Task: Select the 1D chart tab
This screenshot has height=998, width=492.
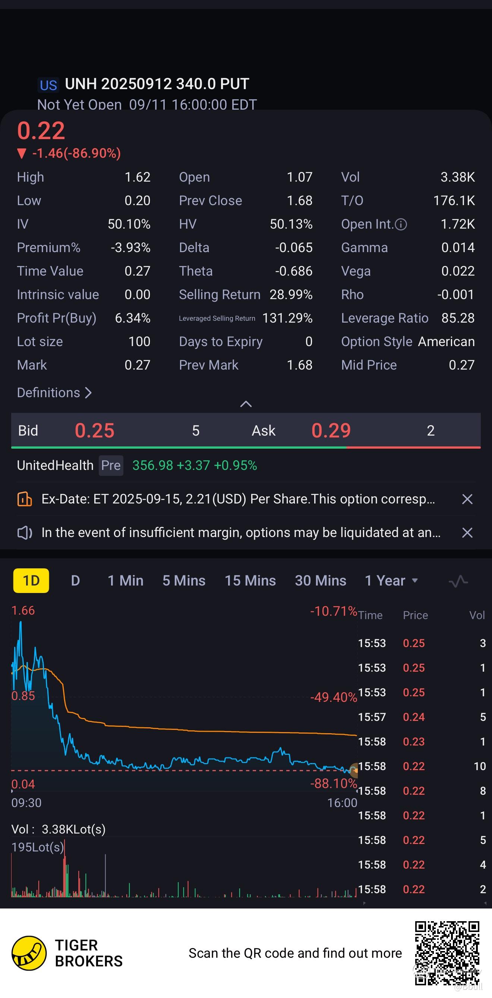Action: (31, 581)
